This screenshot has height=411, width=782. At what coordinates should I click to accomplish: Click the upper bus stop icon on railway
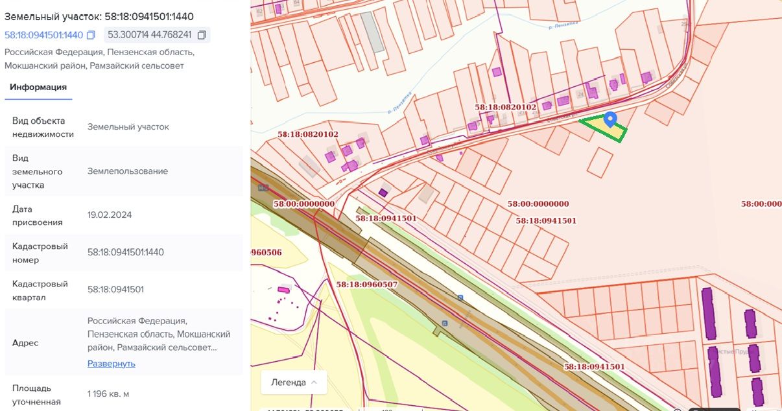click(460, 298)
